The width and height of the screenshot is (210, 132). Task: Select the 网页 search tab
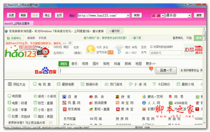point(64,64)
